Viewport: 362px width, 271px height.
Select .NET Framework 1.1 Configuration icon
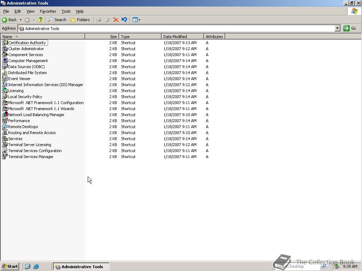(5, 103)
